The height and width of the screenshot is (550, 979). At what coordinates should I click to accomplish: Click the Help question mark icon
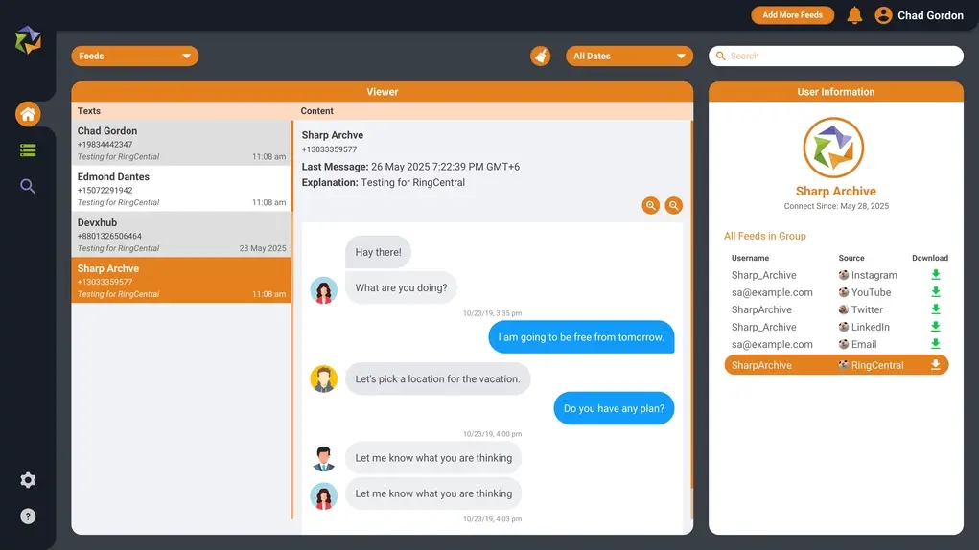pyautogui.click(x=28, y=516)
